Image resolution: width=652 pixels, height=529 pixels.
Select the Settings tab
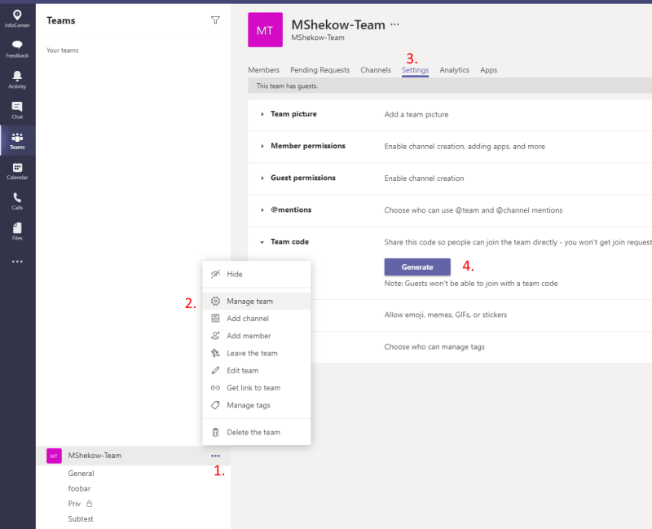(x=415, y=70)
